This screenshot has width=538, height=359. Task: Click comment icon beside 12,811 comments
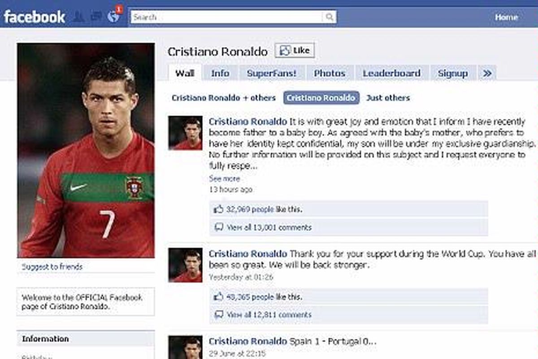pos(218,315)
